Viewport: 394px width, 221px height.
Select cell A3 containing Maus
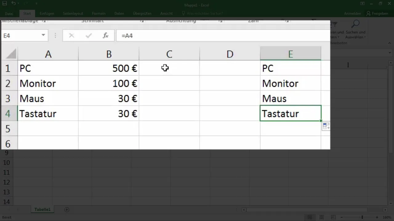48,98
